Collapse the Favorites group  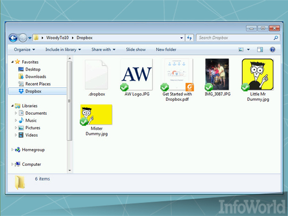[12, 62]
